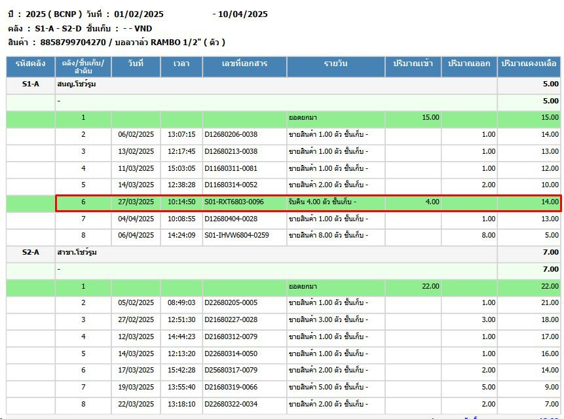Click the รายวัน column header
Viewport: 564px width, 419px height.
(x=335, y=67)
